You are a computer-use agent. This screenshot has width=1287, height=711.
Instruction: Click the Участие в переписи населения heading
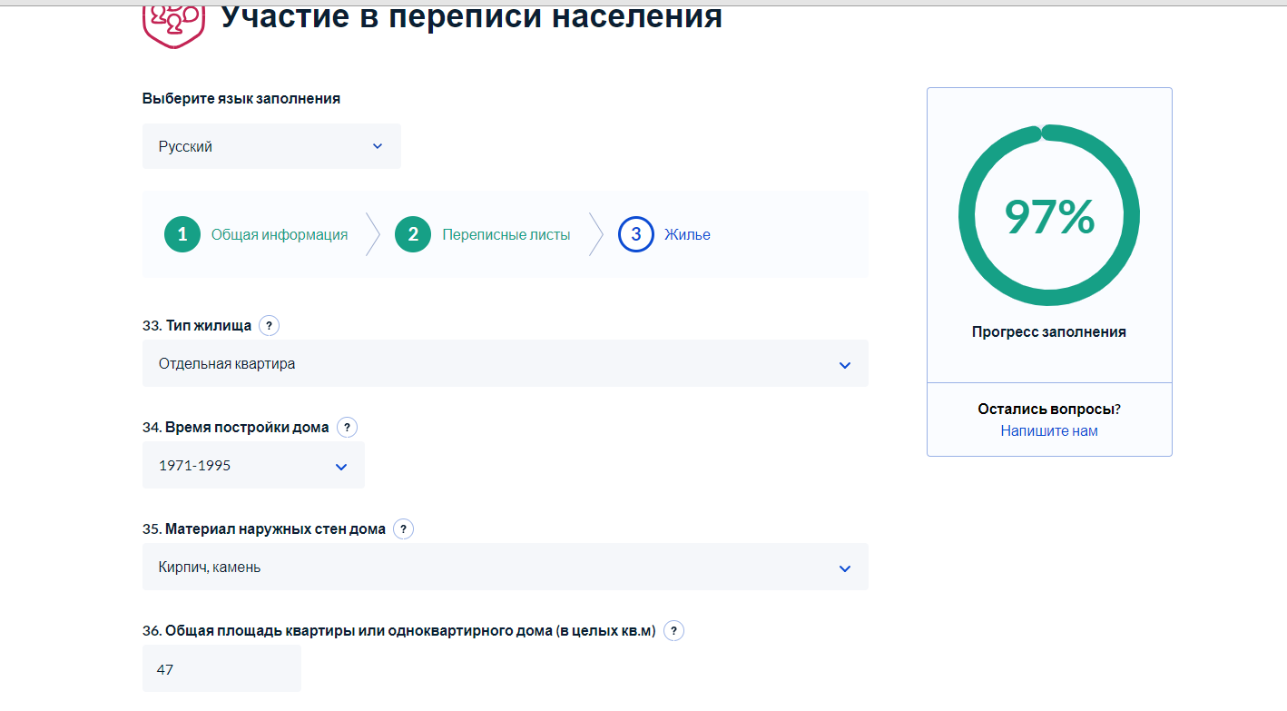point(472,16)
